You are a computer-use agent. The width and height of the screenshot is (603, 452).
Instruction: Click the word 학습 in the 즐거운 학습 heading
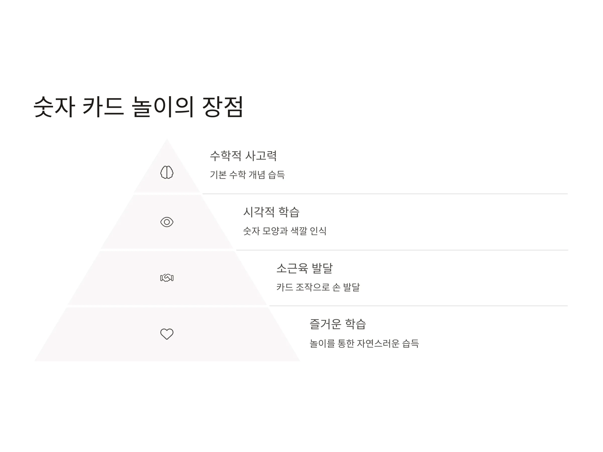click(356, 324)
